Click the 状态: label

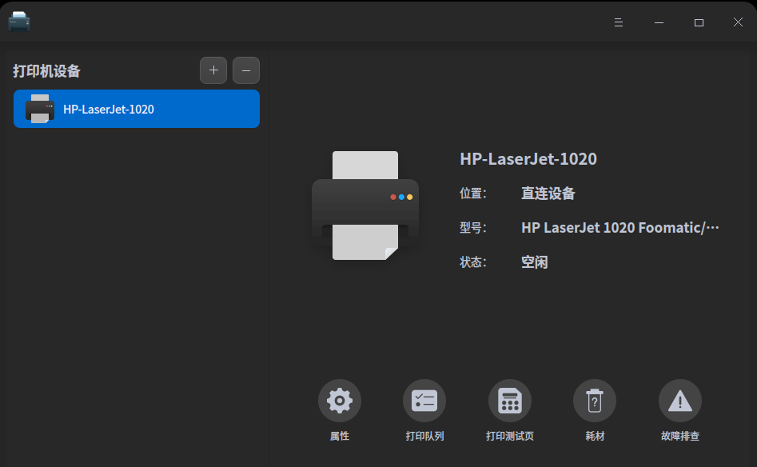click(x=472, y=262)
